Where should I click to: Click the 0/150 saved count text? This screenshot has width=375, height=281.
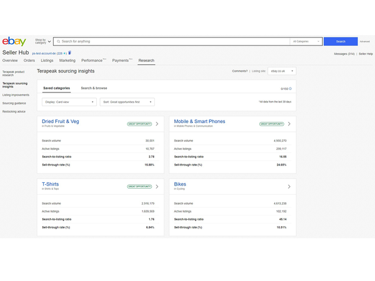(284, 89)
